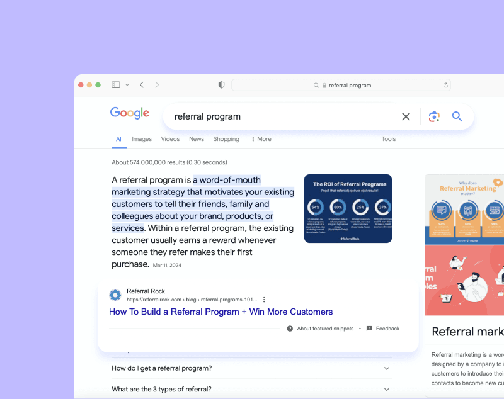Click the About featured snippets help icon
Screen dimensions: 504x399
290,329
